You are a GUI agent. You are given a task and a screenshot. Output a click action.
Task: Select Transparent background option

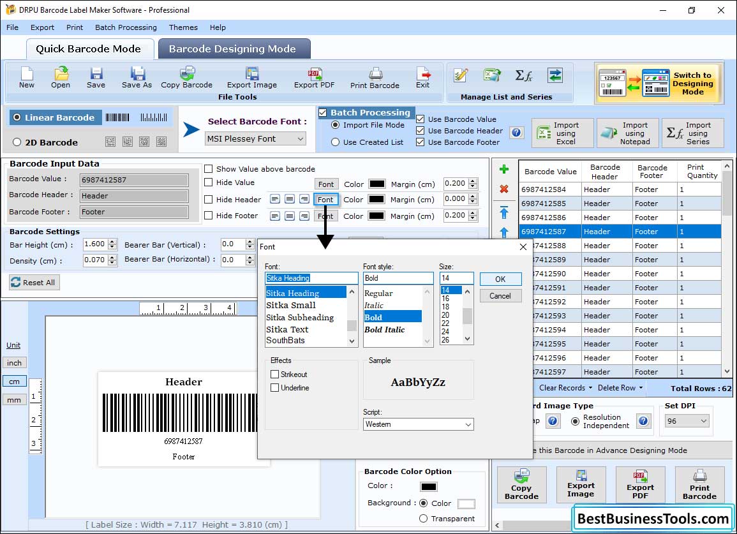pyautogui.click(x=423, y=519)
